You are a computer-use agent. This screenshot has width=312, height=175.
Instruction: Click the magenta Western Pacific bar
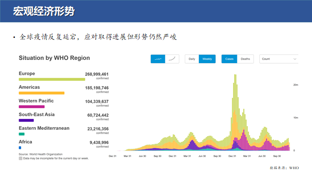32,107
